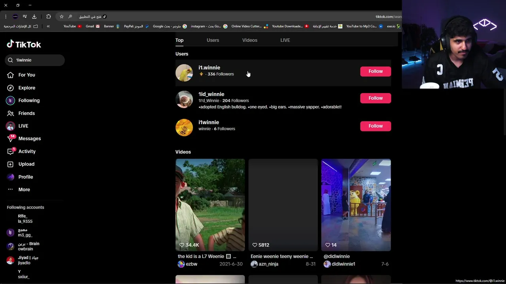
Task: Open the Youtube Downloader bookmark
Action: (290, 26)
